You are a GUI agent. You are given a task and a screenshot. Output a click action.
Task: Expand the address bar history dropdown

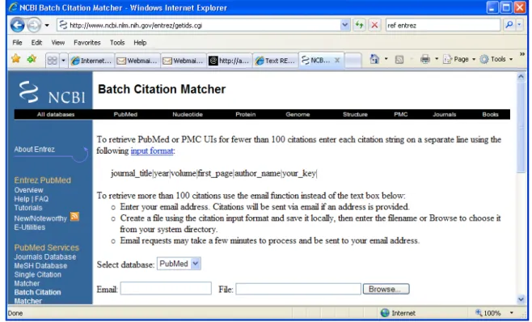coord(344,25)
